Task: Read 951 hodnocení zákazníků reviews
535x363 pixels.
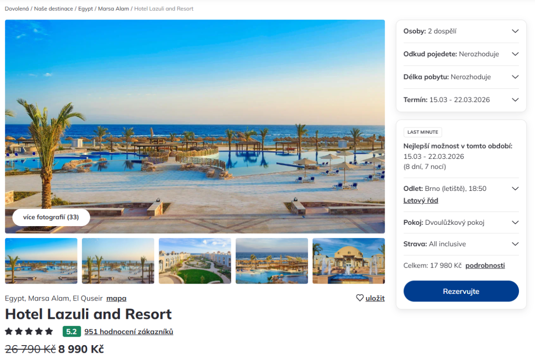Action: tap(129, 331)
